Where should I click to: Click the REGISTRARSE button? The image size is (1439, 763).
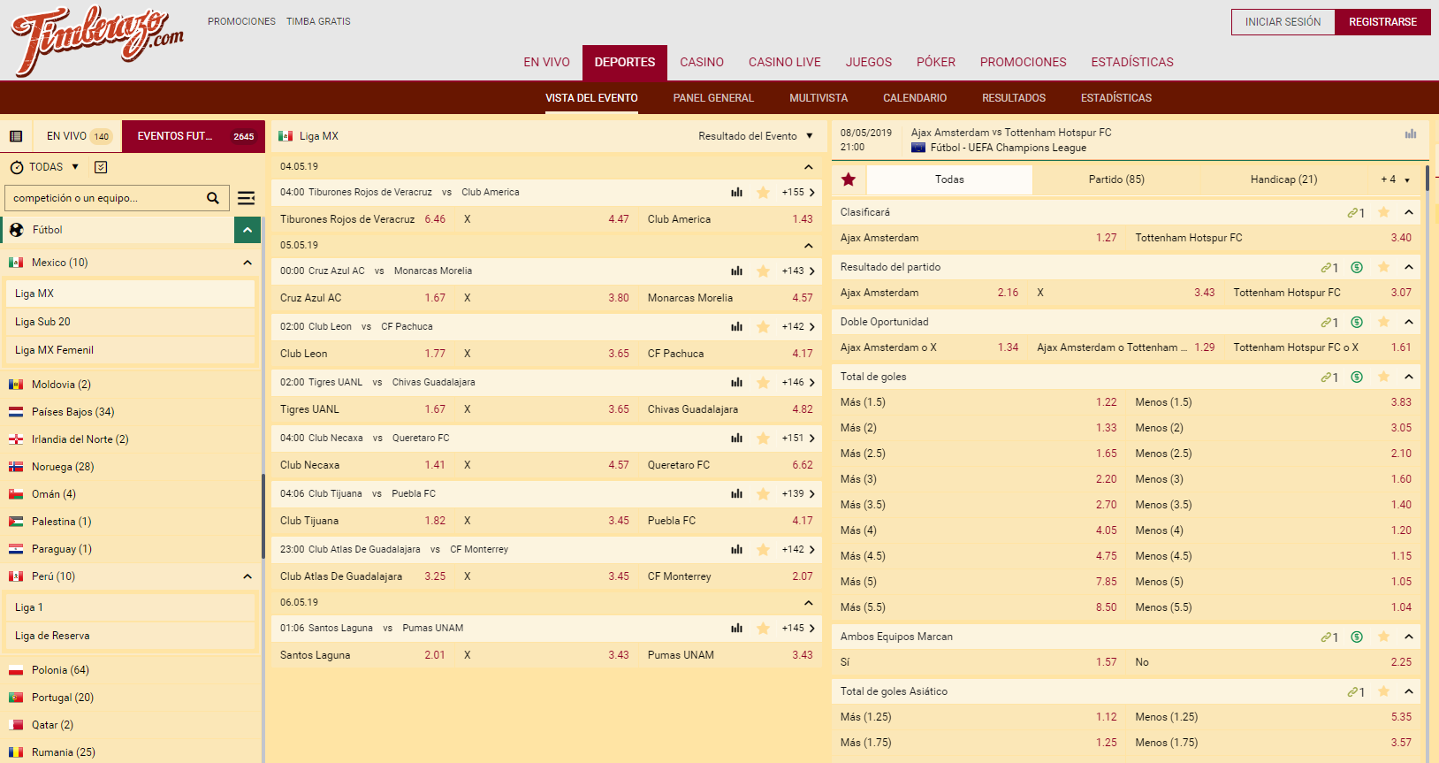pos(1382,22)
